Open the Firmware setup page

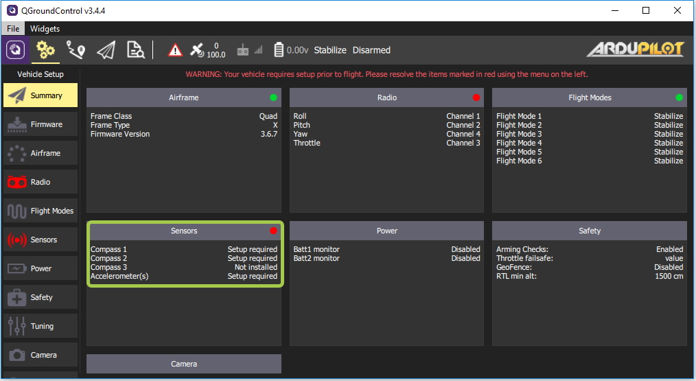coord(40,124)
